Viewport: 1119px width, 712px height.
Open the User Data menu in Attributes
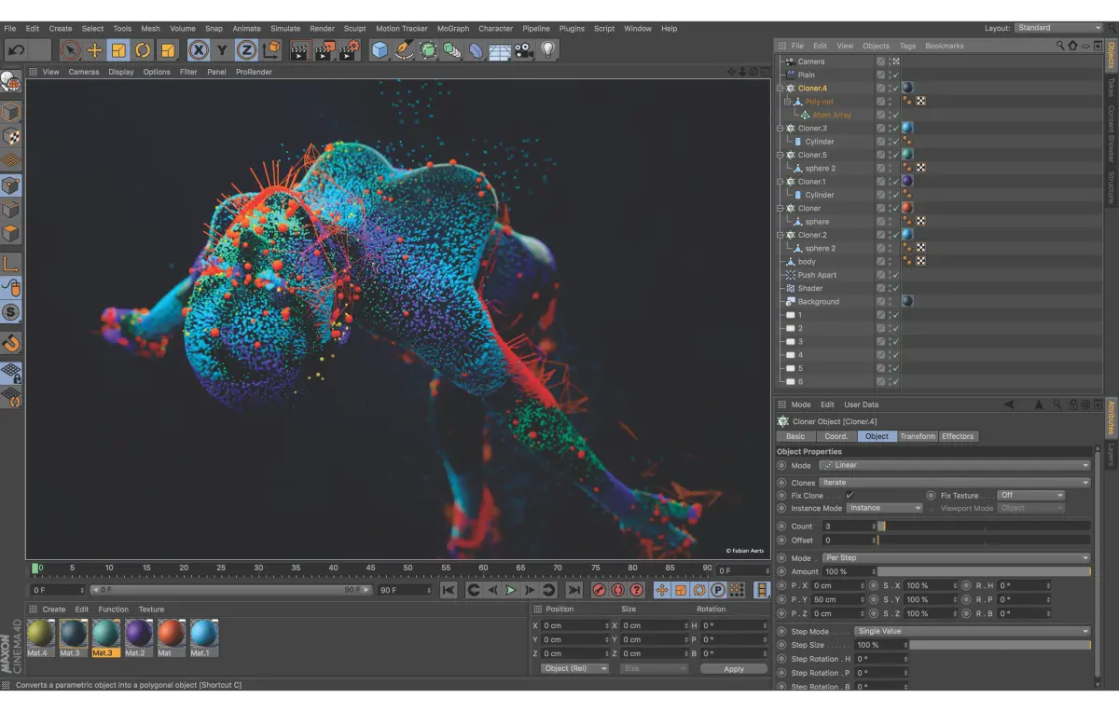click(x=862, y=404)
